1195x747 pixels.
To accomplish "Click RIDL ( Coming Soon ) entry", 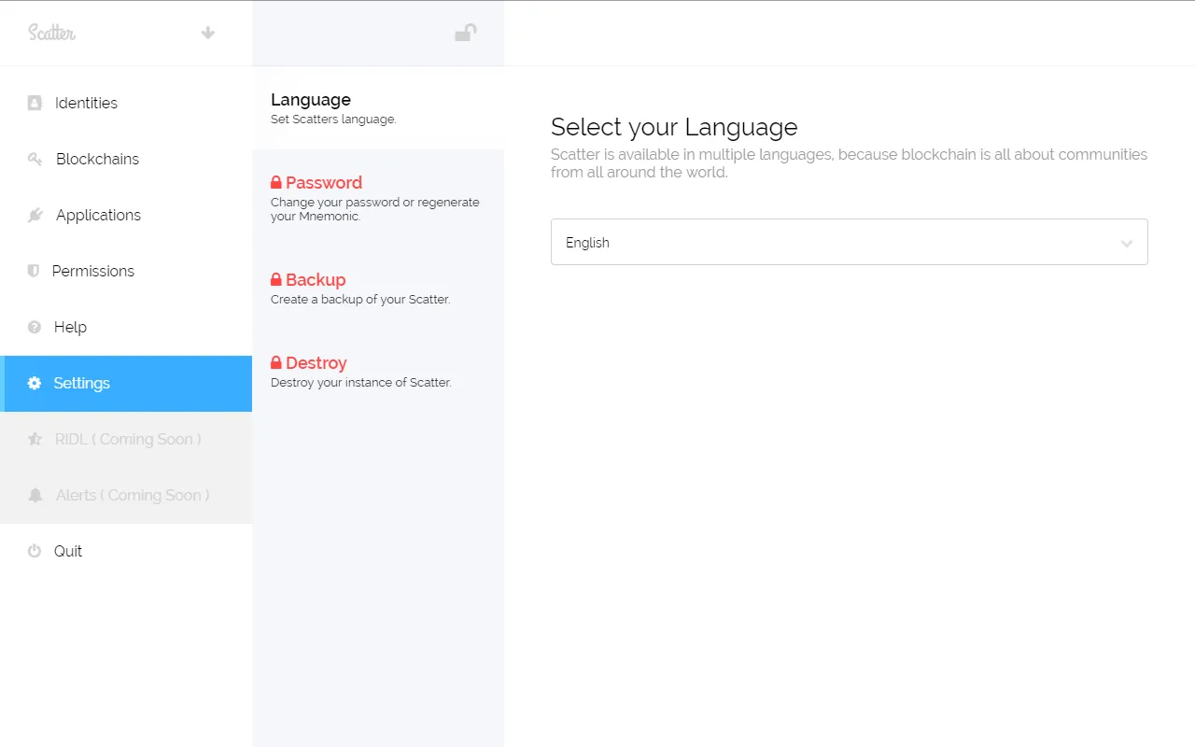I will (x=126, y=439).
